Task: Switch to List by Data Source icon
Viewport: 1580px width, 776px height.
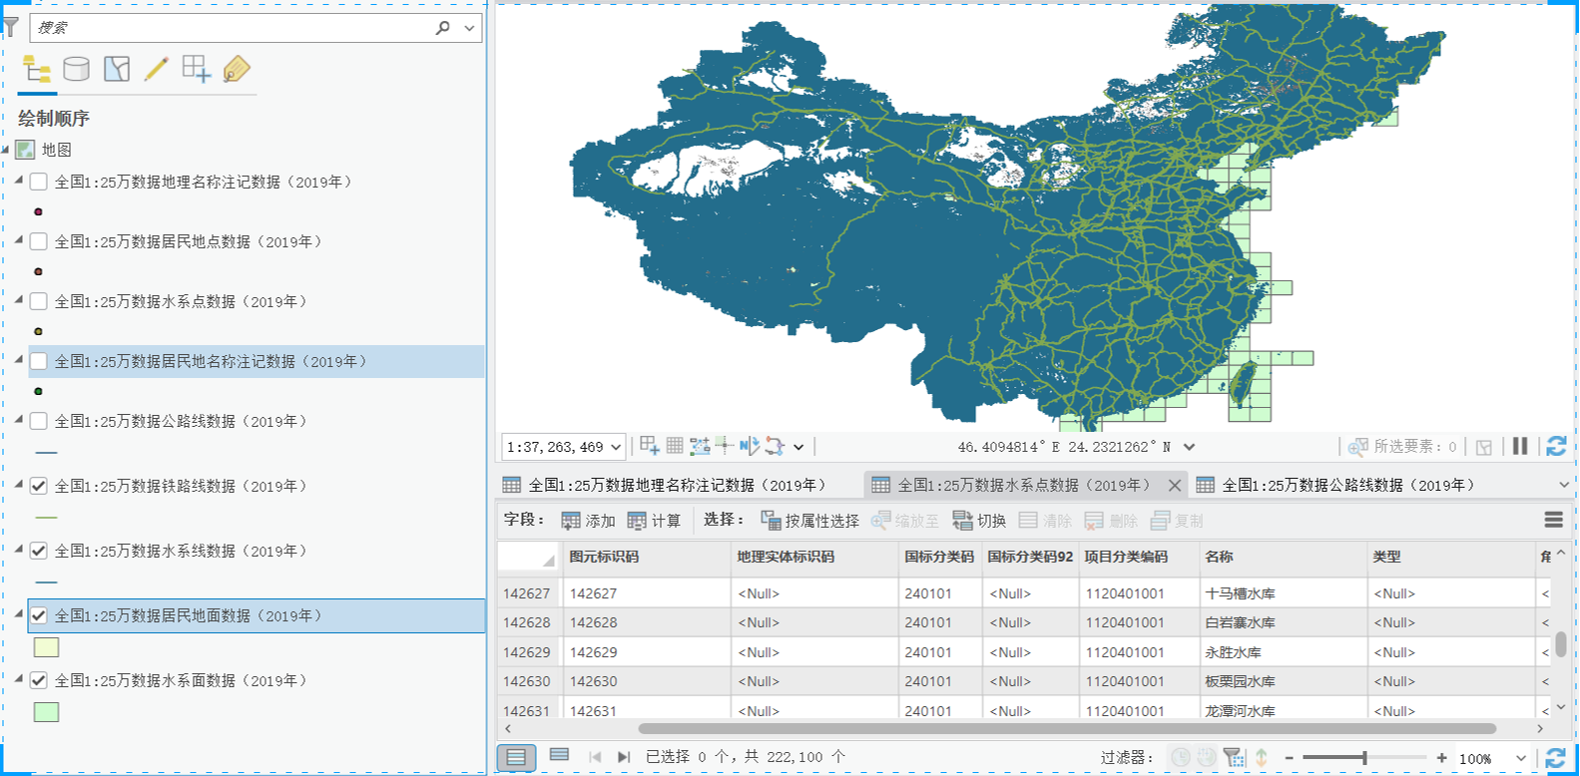Action: pyautogui.click(x=76, y=69)
